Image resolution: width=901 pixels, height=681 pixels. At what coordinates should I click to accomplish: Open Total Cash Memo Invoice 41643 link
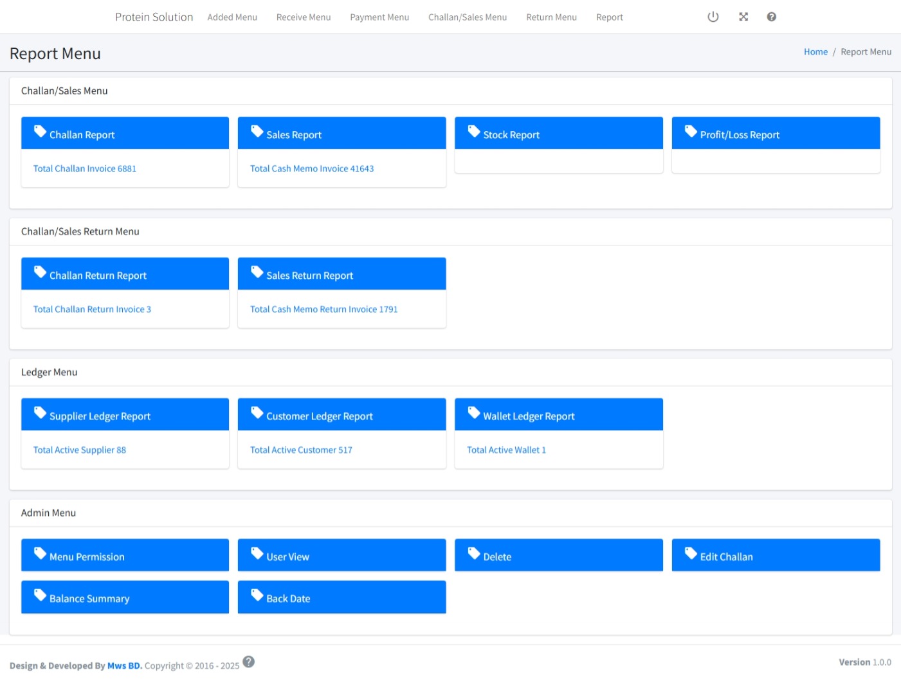click(x=312, y=169)
